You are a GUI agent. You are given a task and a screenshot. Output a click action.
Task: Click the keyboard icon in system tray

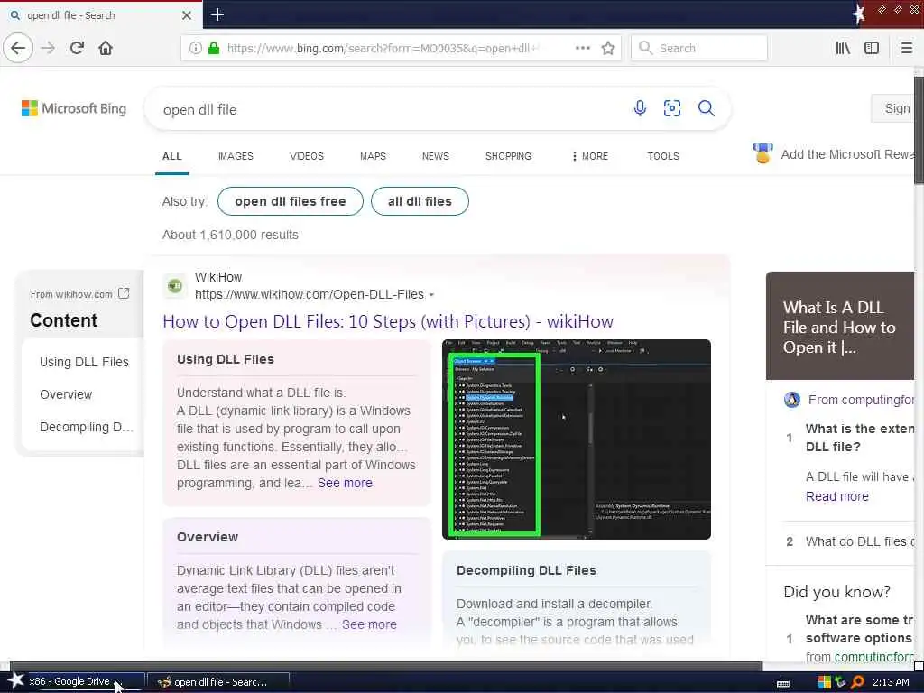pos(783,684)
